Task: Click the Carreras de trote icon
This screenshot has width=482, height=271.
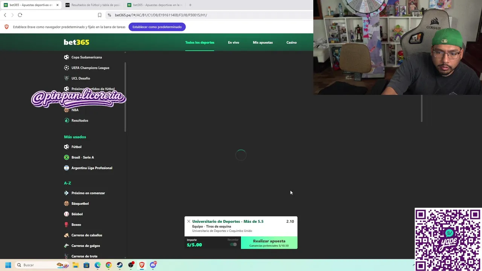Action: tap(67, 256)
